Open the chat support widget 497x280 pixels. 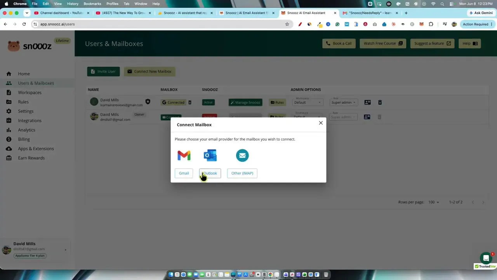coord(486,258)
